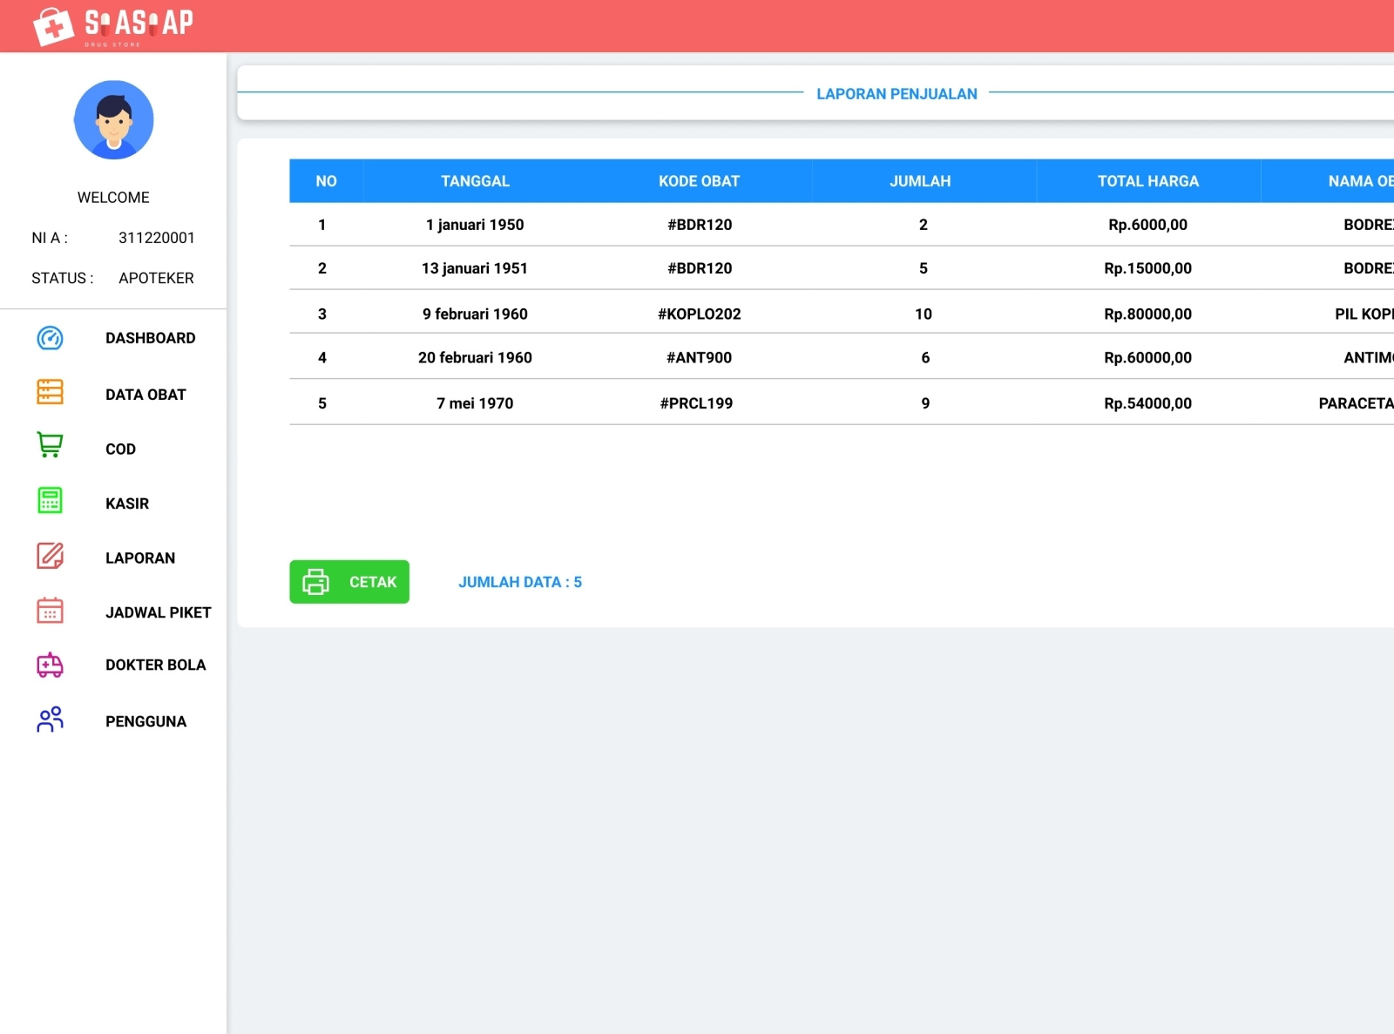Image resolution: width=1394 pixels, height=1034 pixels.
Task: Click the green shopping cart COD icon
Action: [50, 446]
